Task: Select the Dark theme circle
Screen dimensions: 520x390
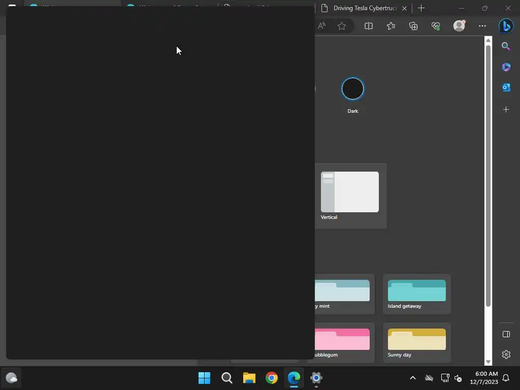Action: (352, 88)
